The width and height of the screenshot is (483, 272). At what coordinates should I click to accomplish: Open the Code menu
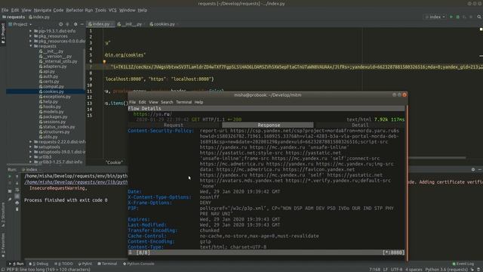tap(58, 10)
